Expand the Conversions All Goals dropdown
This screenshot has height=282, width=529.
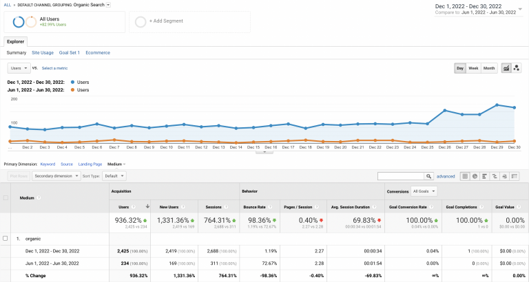(x=424, y=191)
